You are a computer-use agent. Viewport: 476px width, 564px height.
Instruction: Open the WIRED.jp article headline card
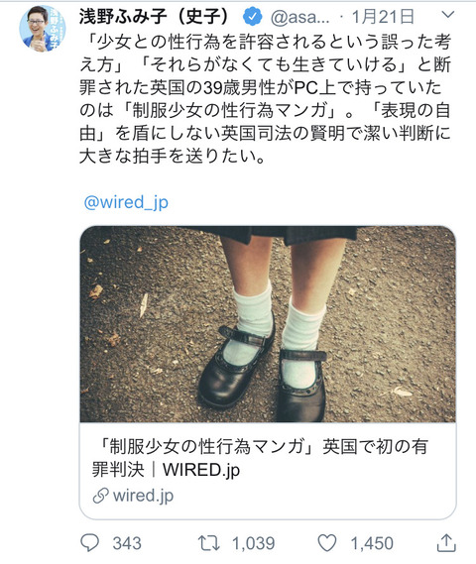point(268,471)
